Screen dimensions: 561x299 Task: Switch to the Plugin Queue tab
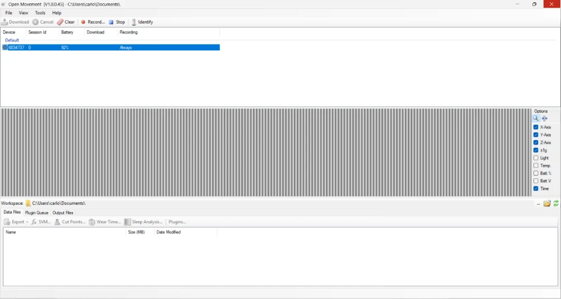pos(36,213)
